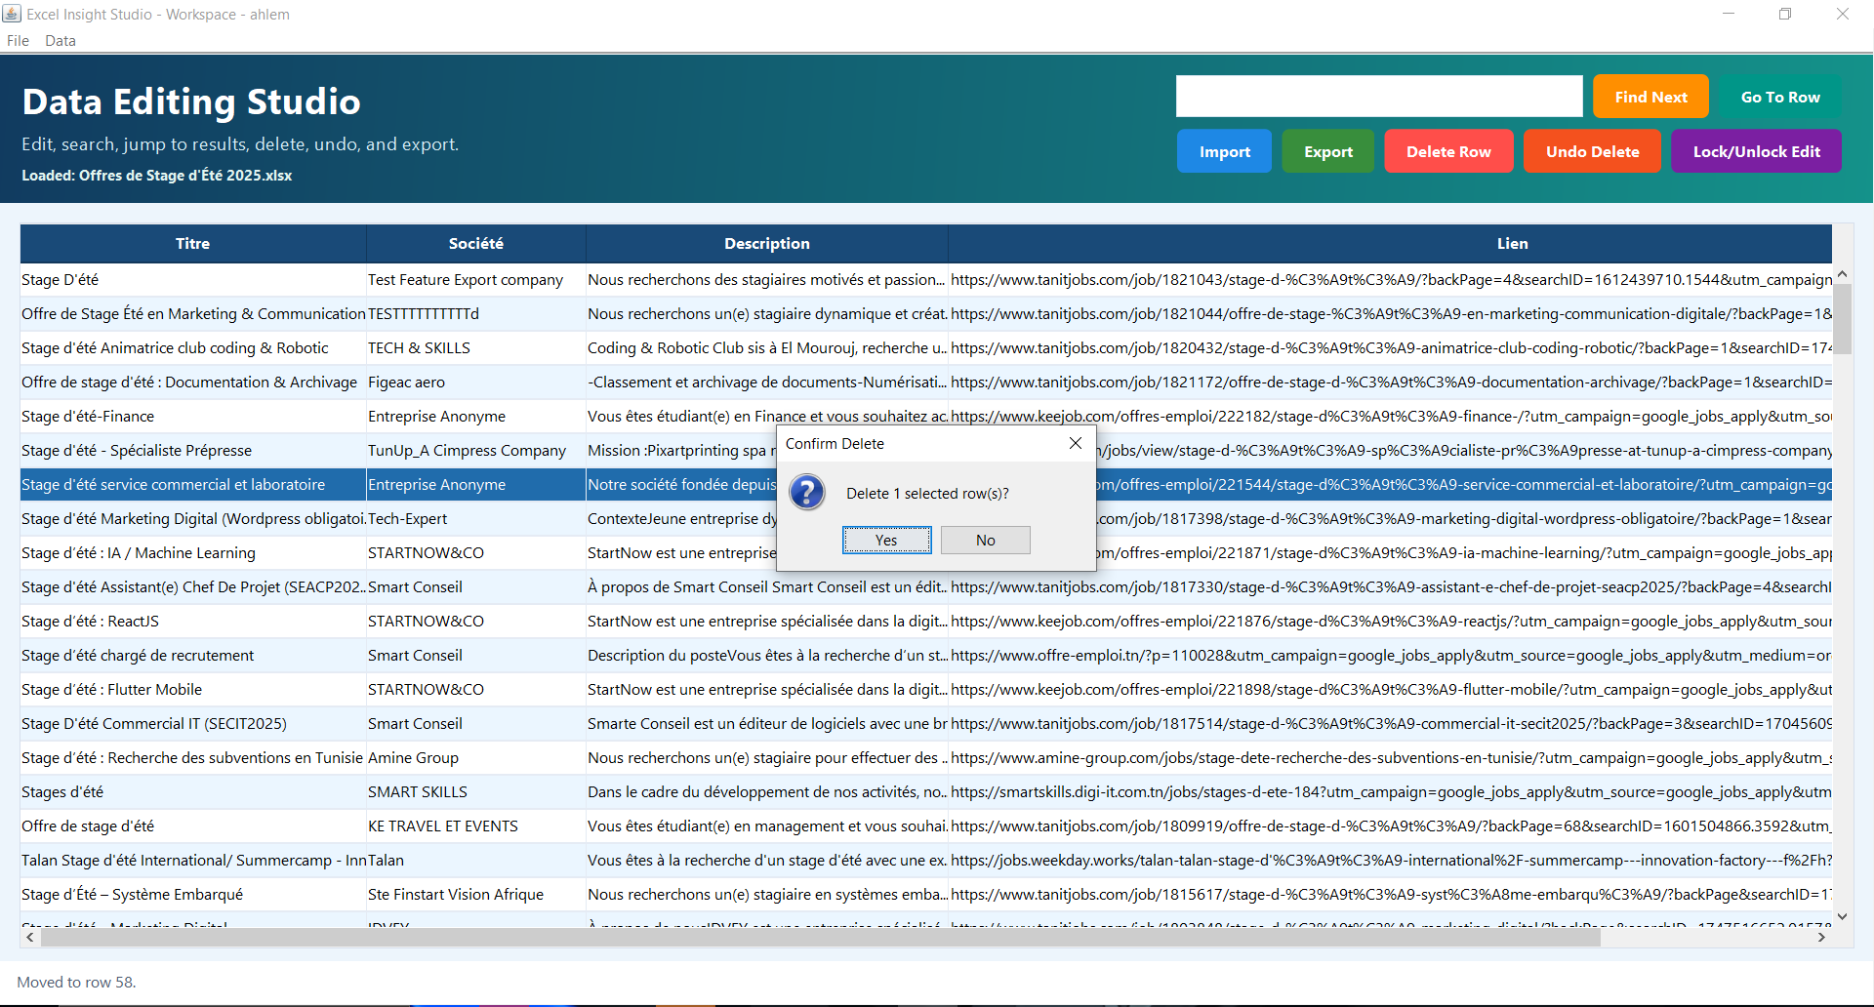Click the vertical scrollbar up arrow
This screenshot has height=1007, width=1874.
coord(1842,274)
